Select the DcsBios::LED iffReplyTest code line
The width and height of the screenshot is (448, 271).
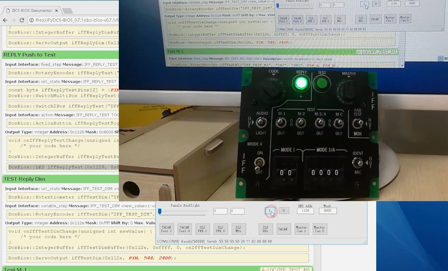[x=63, y=167]
